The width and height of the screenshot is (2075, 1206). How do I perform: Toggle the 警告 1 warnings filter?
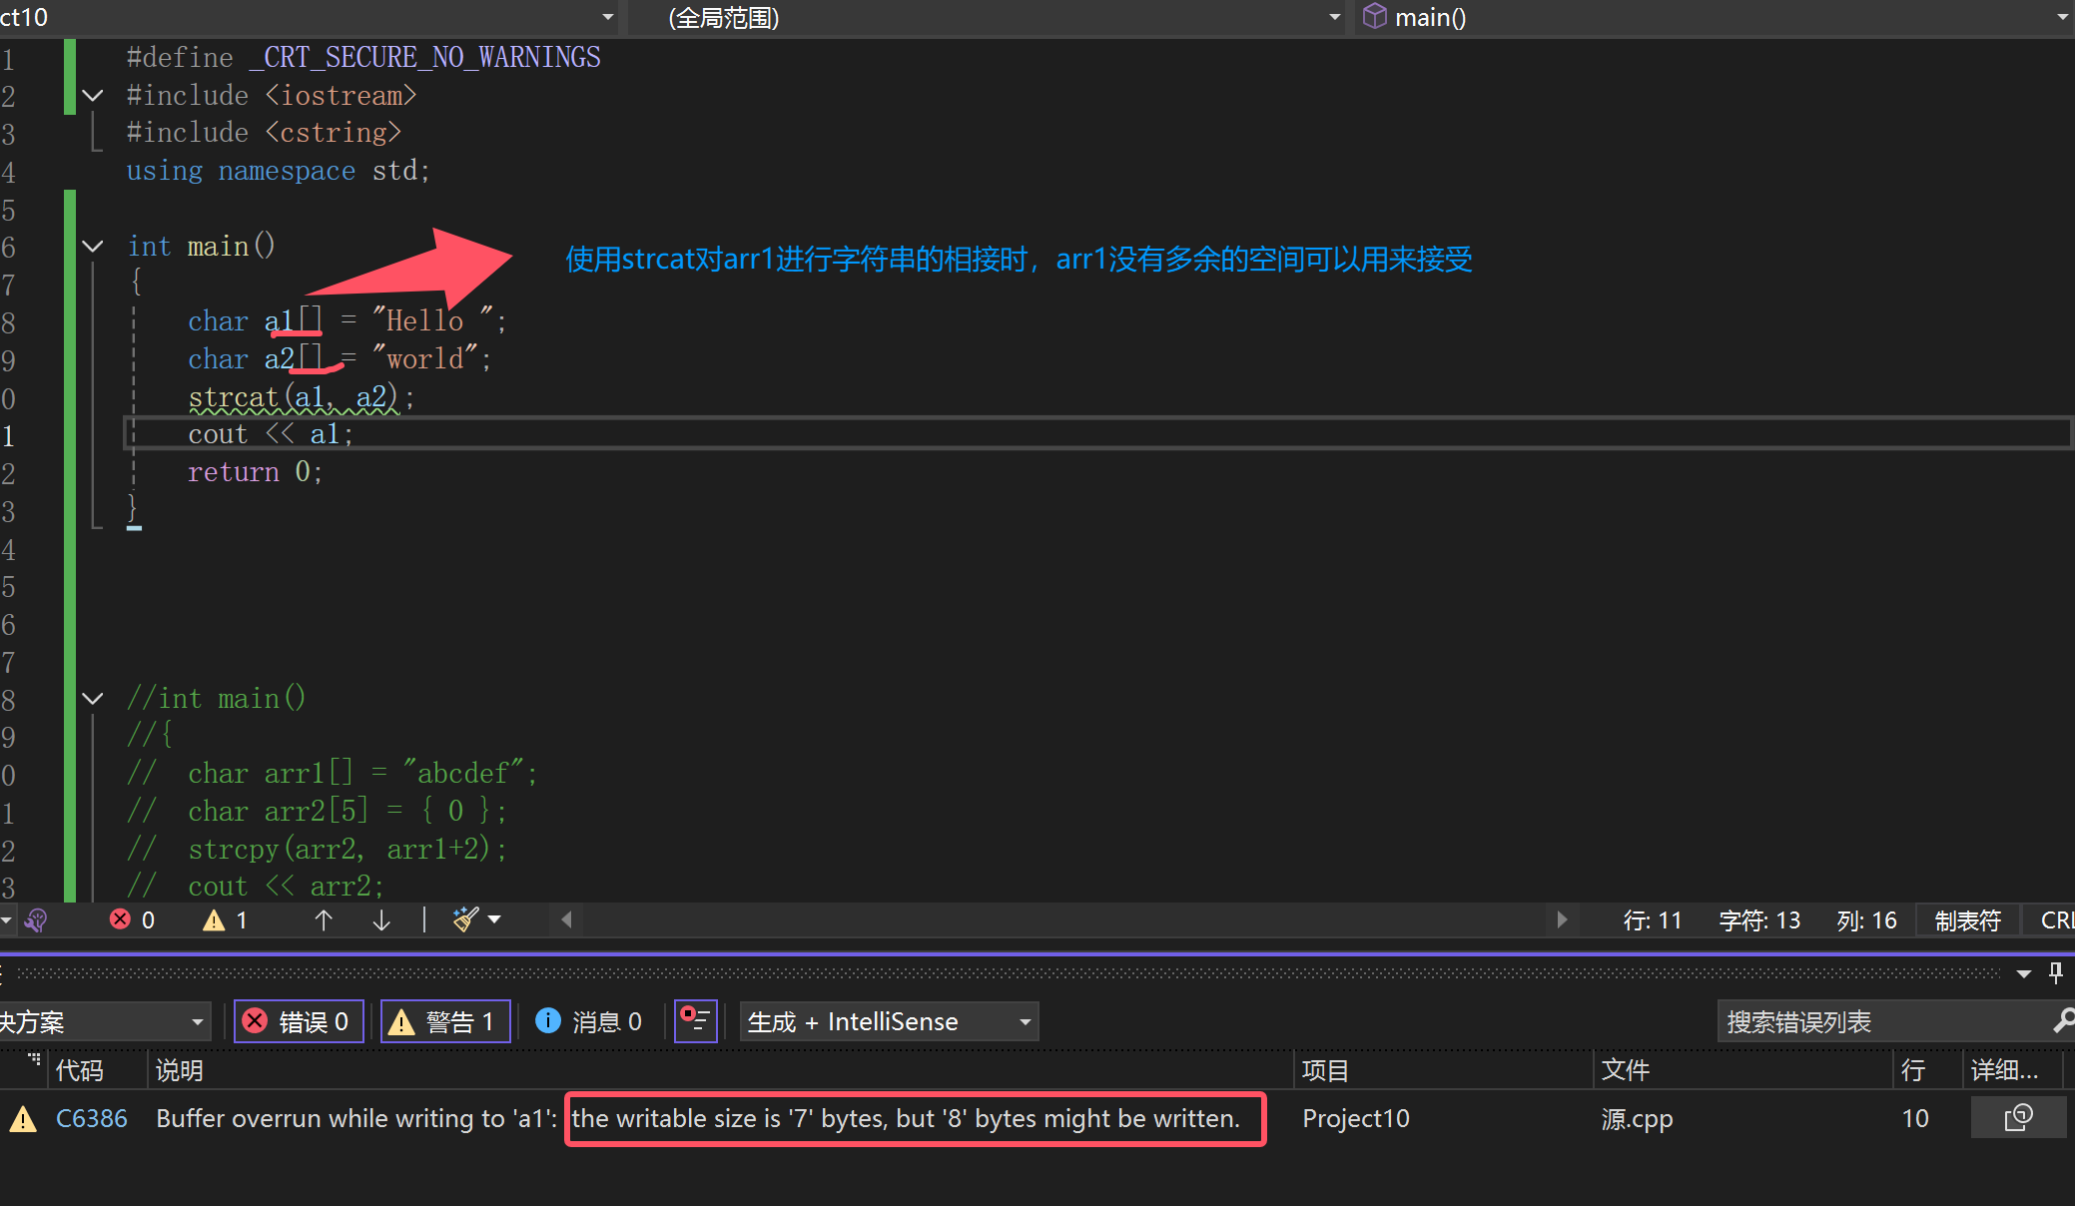(x=444, y=1021)
